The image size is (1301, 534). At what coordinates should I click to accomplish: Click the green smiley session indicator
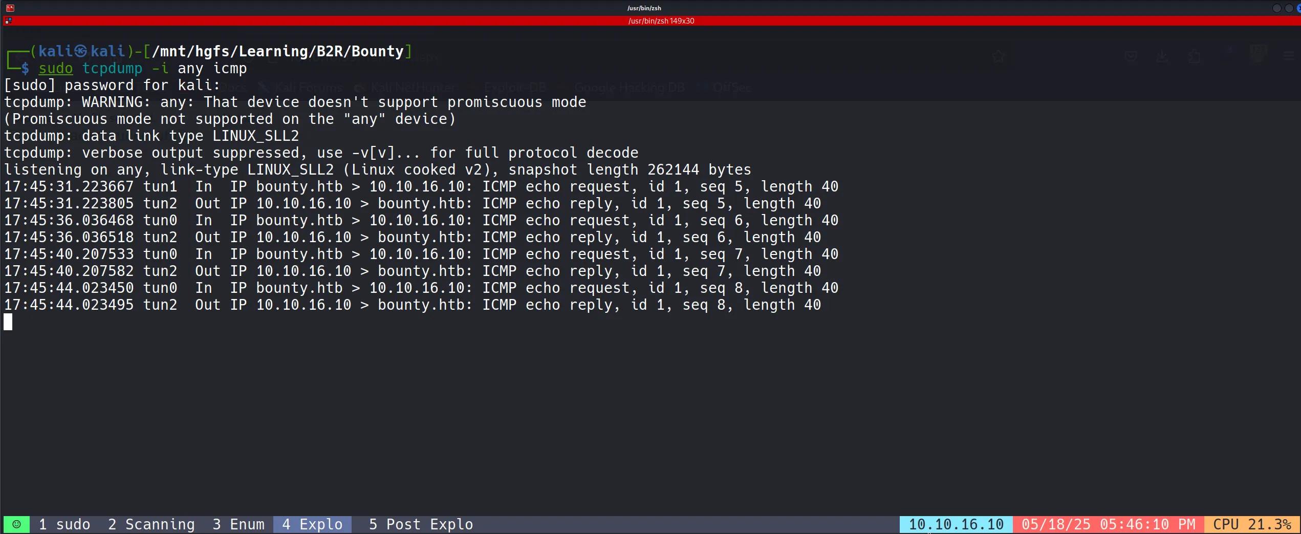coord(16,524)
